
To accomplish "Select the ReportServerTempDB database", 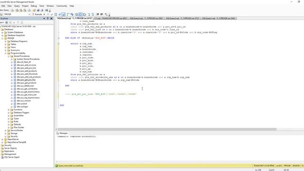I will tap(17, 142).
